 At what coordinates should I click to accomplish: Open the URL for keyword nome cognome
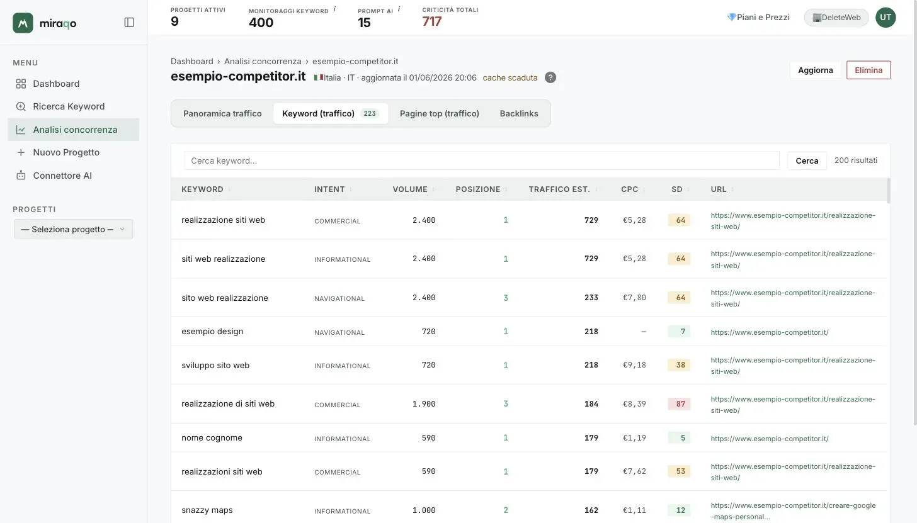point(770,438)
